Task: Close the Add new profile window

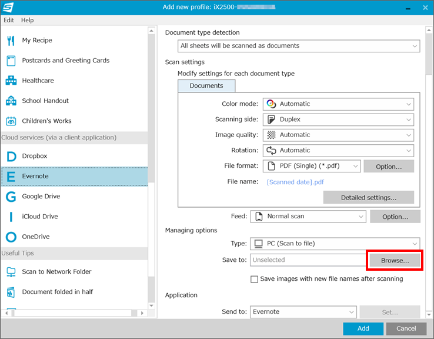Action: 425,8
